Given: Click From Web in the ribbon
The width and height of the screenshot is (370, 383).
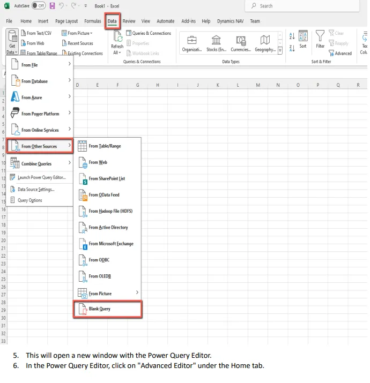Looking at the screenshot, I should (x=33, y=43).
